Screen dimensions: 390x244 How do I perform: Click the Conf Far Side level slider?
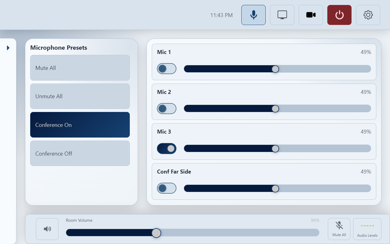(x=278, y=188)
